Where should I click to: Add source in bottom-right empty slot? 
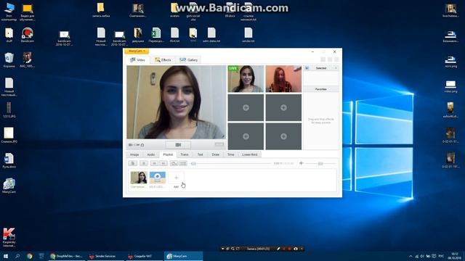(283, 136)
